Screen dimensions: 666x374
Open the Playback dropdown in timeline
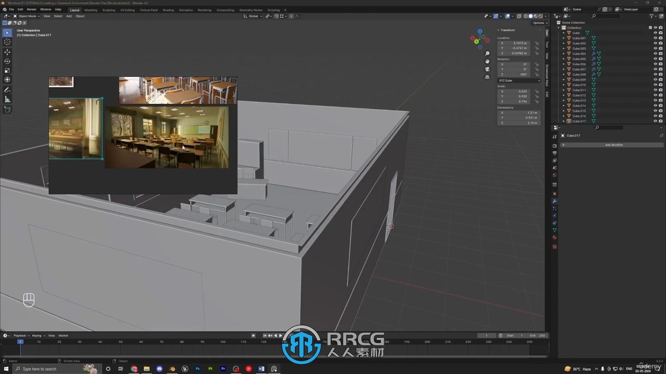21,336
